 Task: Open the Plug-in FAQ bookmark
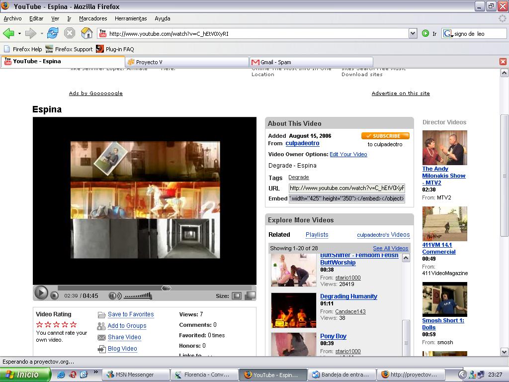click(x=115, y=49)
